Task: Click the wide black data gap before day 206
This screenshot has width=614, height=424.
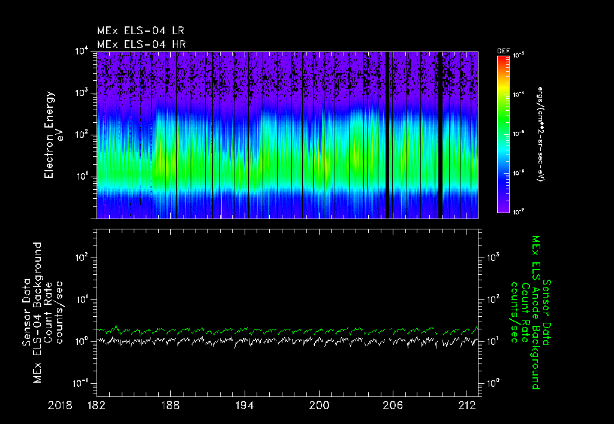Action: tap(388, 135)
